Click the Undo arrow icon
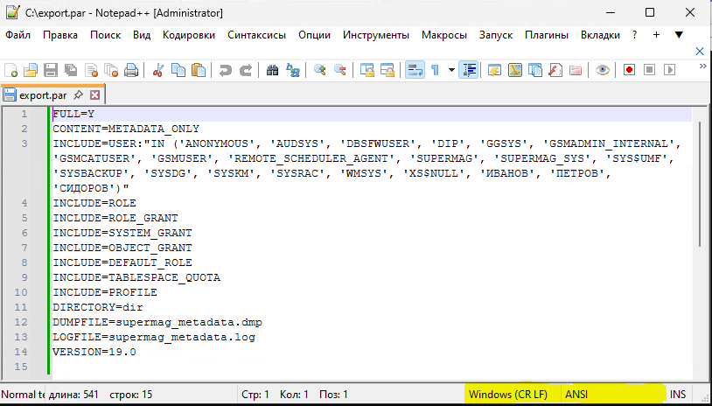This screenshot has width=712, height=406. pos(225,70)
